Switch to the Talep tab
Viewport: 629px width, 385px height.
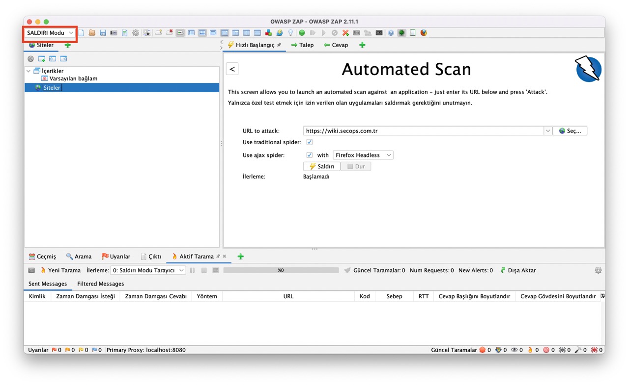(x=302, y=45)
